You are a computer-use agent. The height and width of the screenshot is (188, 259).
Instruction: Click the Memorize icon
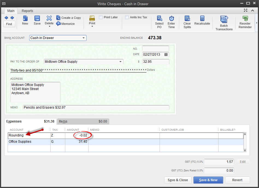point(58,24)
